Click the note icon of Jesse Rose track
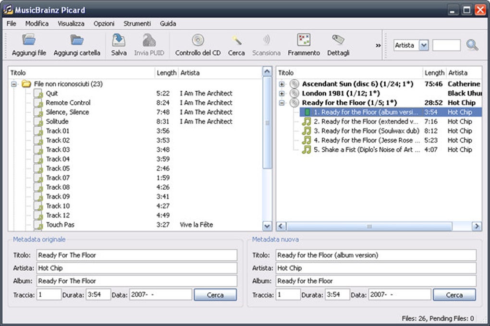Viewport: 490px width, 326px height. pos(306,140)
